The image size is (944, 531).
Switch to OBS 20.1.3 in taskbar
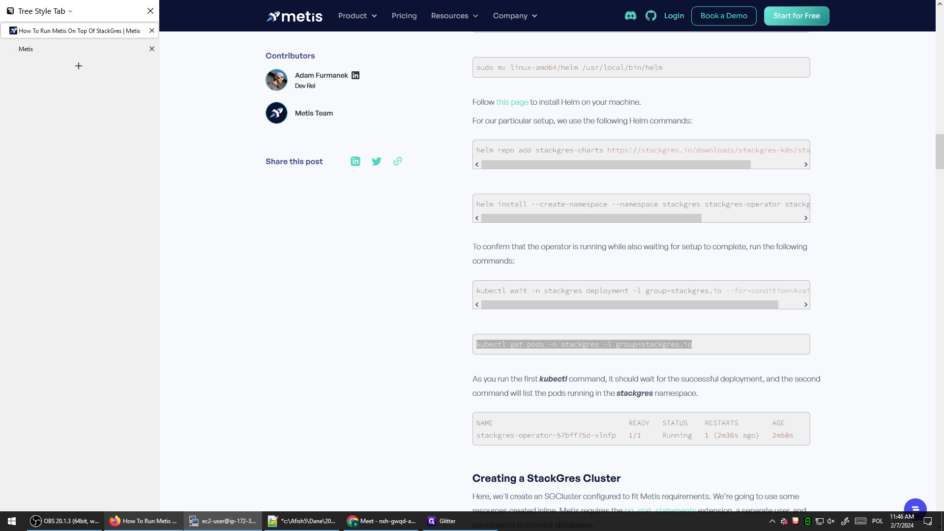(x=64, y=521)
